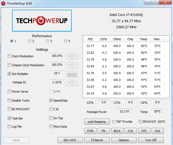173x145 pixels.
Task: Uncheck the SpeedStep checkbox
Action: point(51,100)
